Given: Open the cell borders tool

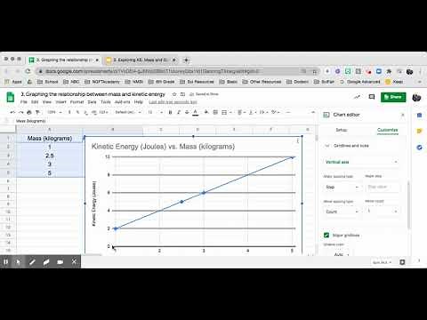Looking at the screenshot, I should point(215,112).
